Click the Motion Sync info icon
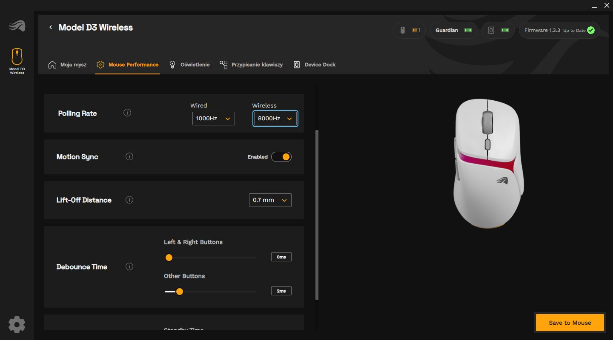This screenshot has width=613, height=340. point(129,157)
